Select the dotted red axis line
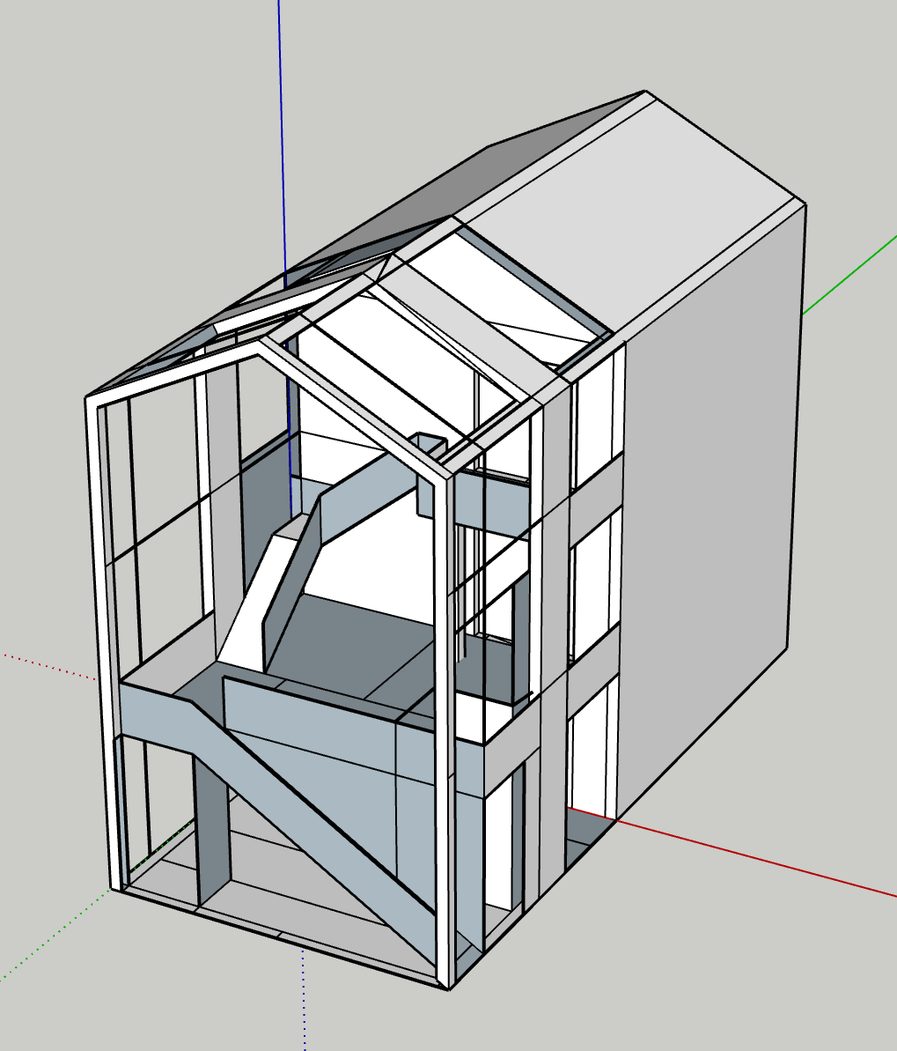The width and height of the screenshot is (897, 1051). click(x=44, y=665)
